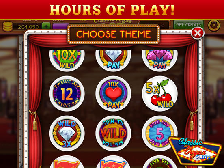Screen dimensions: 224x168
Task: Open the Wild diamond 3X theme
Action: (x=67, y=133)
